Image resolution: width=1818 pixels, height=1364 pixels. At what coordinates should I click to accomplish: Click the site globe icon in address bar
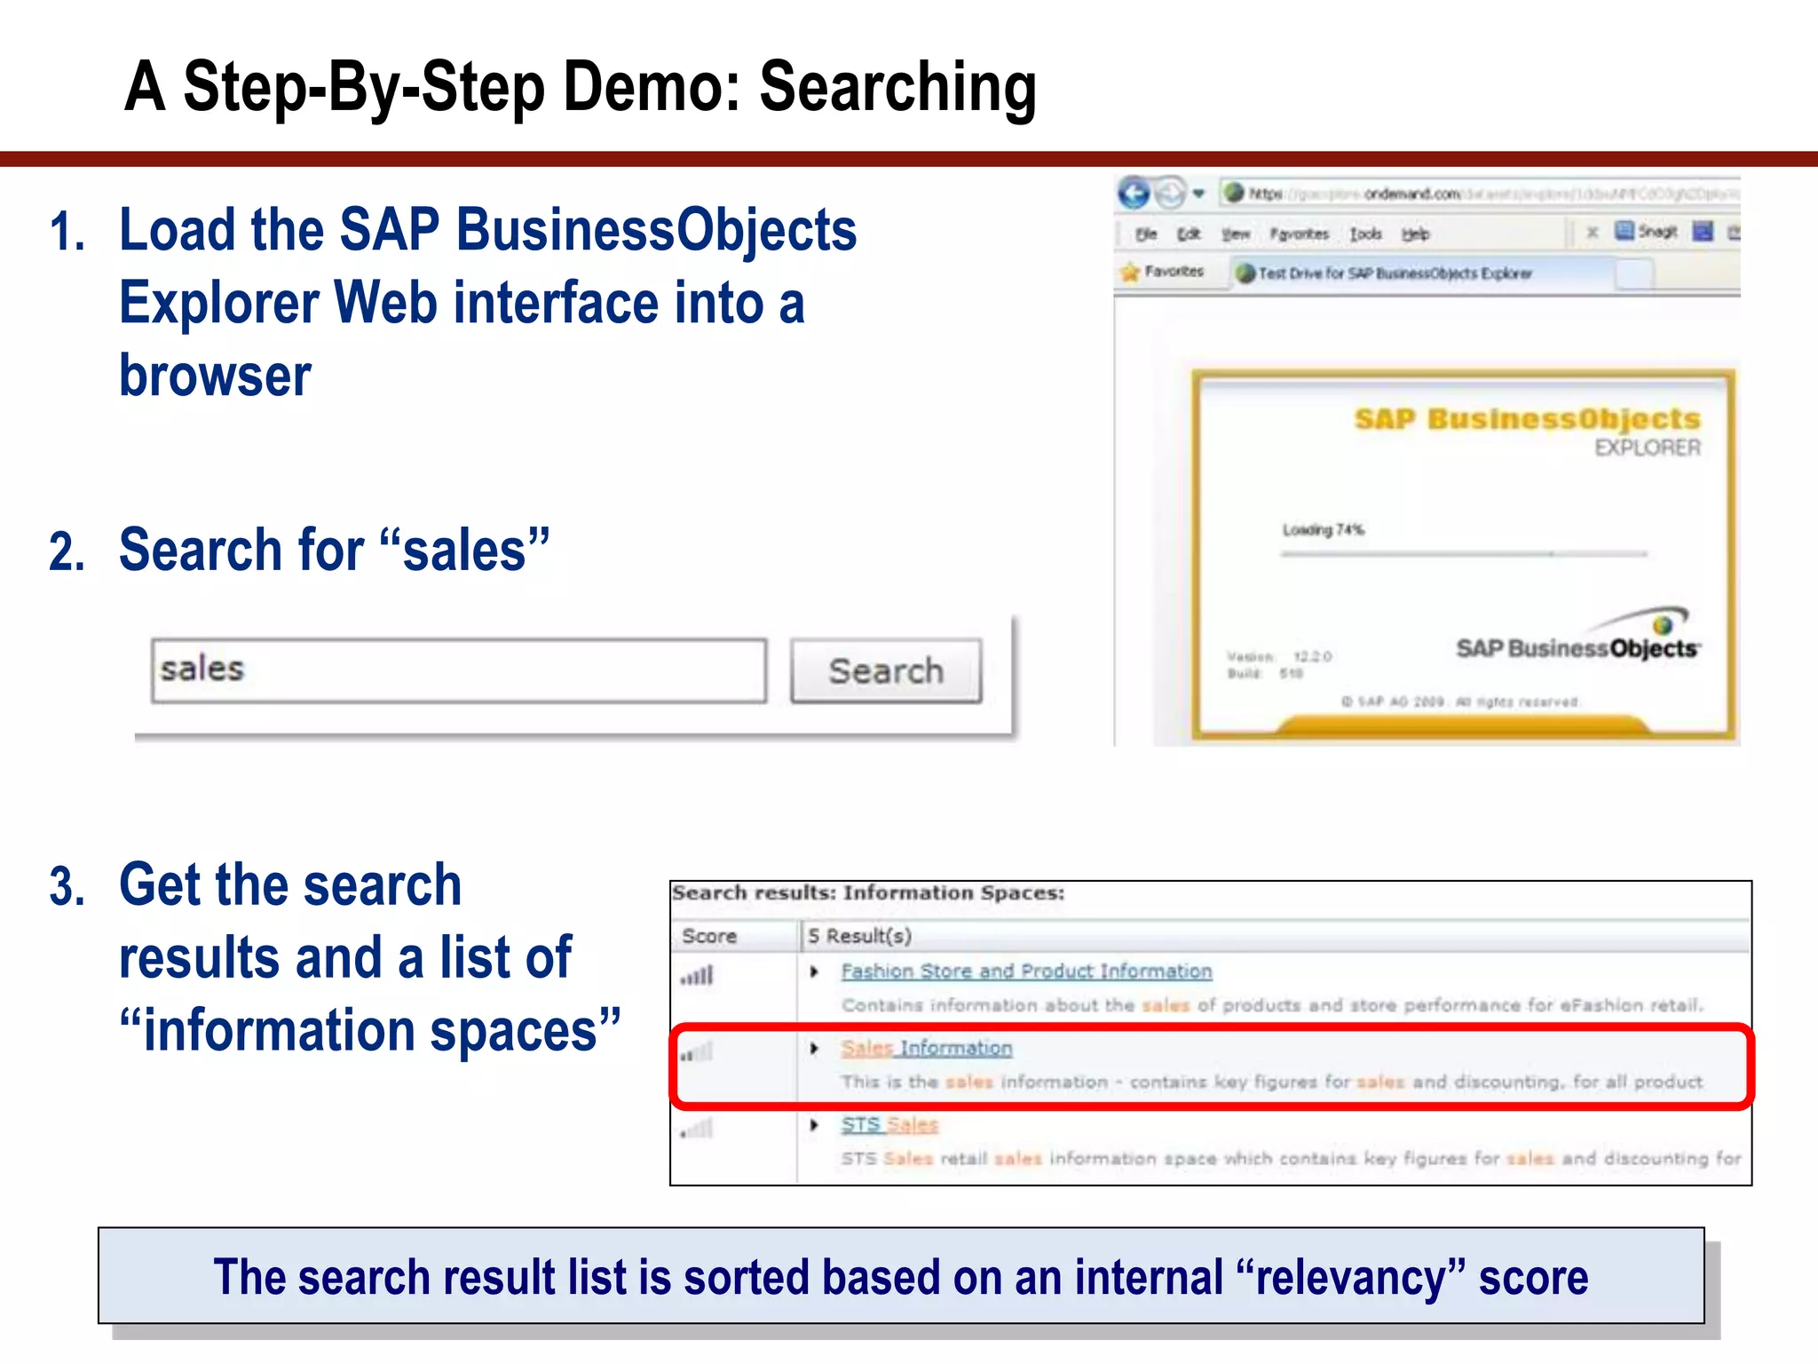1233,193
